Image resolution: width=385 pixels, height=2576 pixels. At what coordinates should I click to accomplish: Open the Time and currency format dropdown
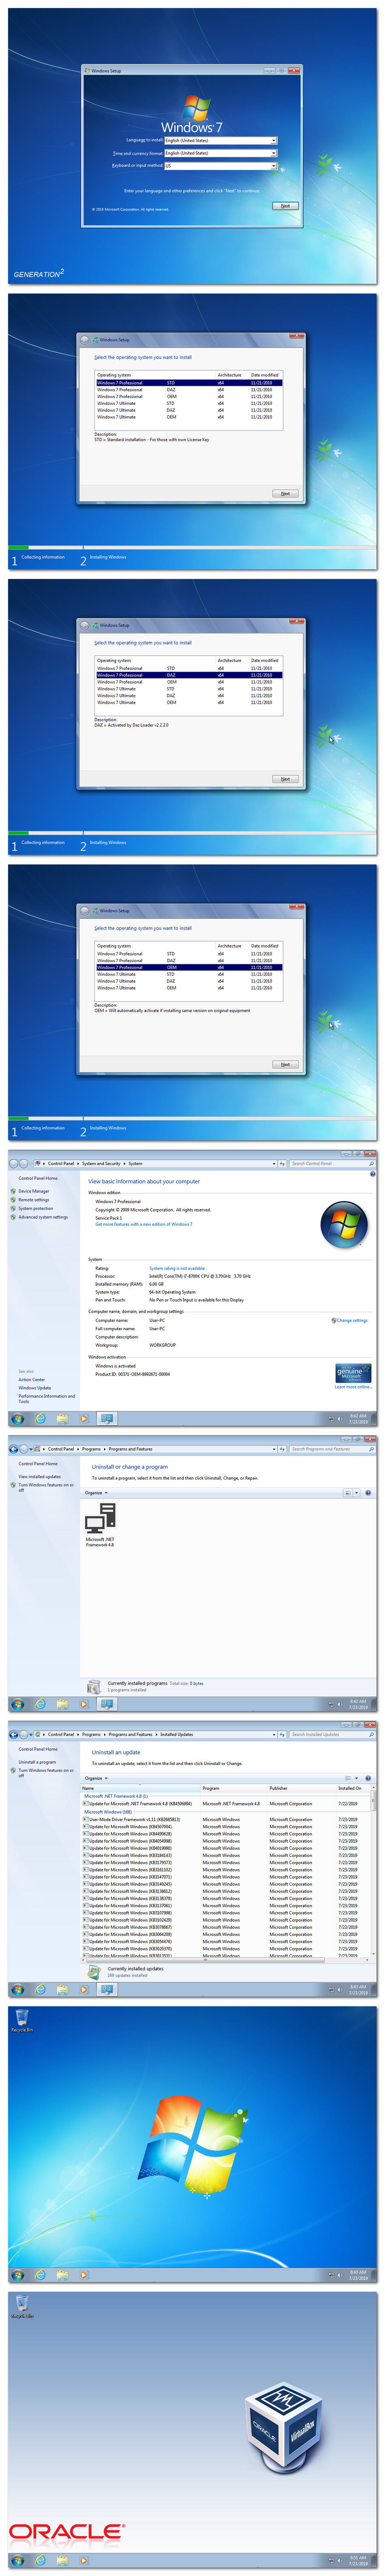click(x=220, y=153)
